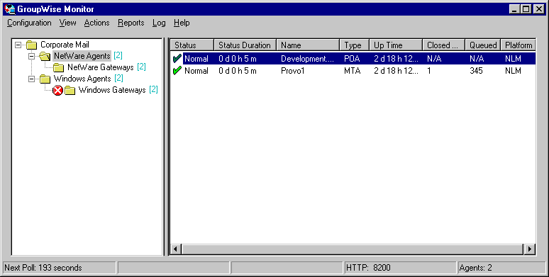Collapse the NetWare Agents tree node
This screenshot has width=549, height=277.
coord(31,56)
